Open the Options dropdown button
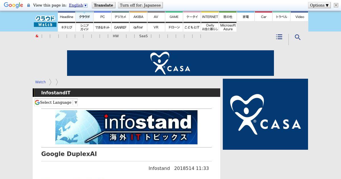Viewport: 341px width, 179px height. pos(319,5)
